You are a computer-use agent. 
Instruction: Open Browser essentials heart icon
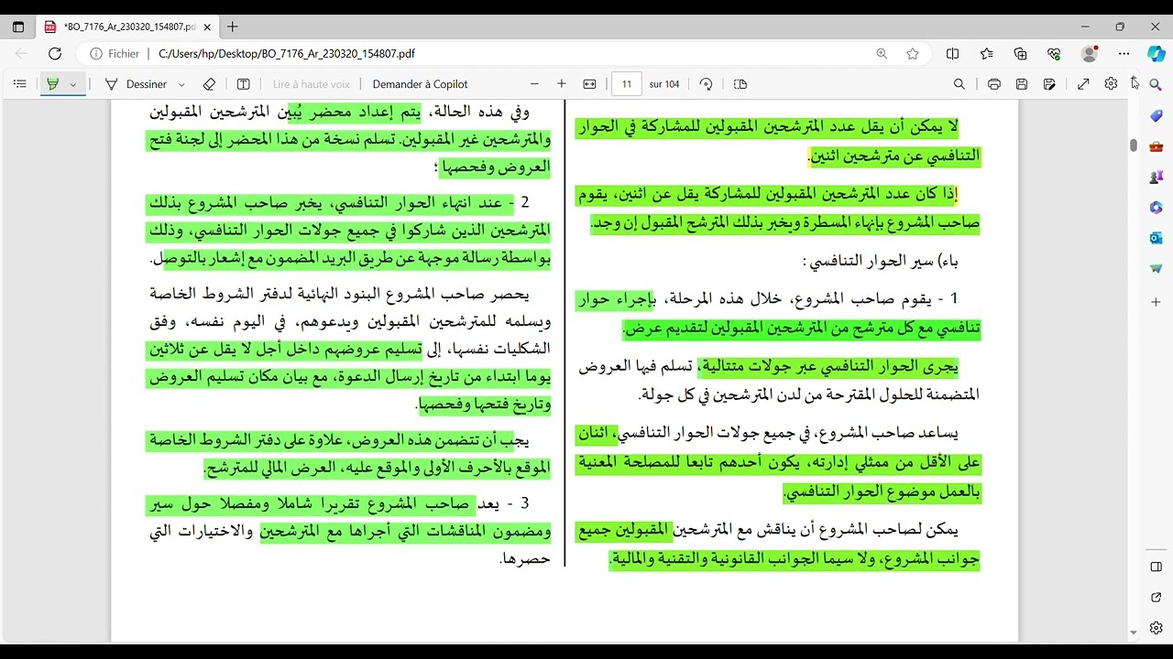pos(1054,54)
